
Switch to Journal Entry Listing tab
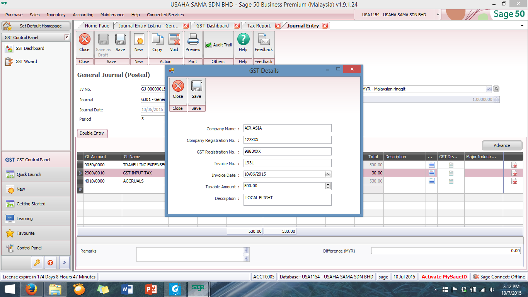coord(148,26)
